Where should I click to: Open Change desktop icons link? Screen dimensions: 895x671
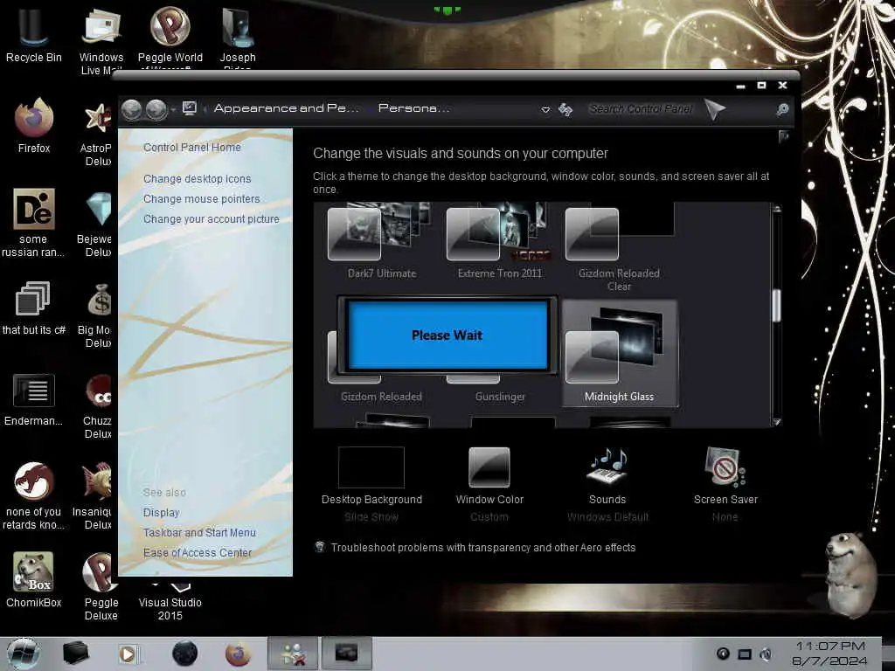[197, 178]
